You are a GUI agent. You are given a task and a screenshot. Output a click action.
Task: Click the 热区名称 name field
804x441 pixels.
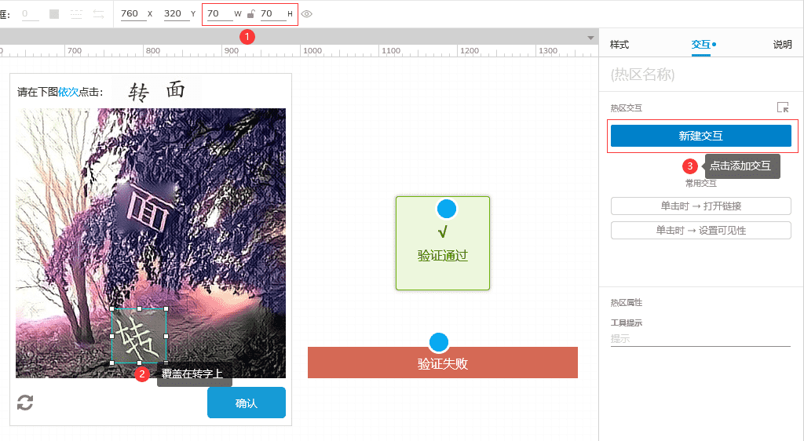click(700, 75)
